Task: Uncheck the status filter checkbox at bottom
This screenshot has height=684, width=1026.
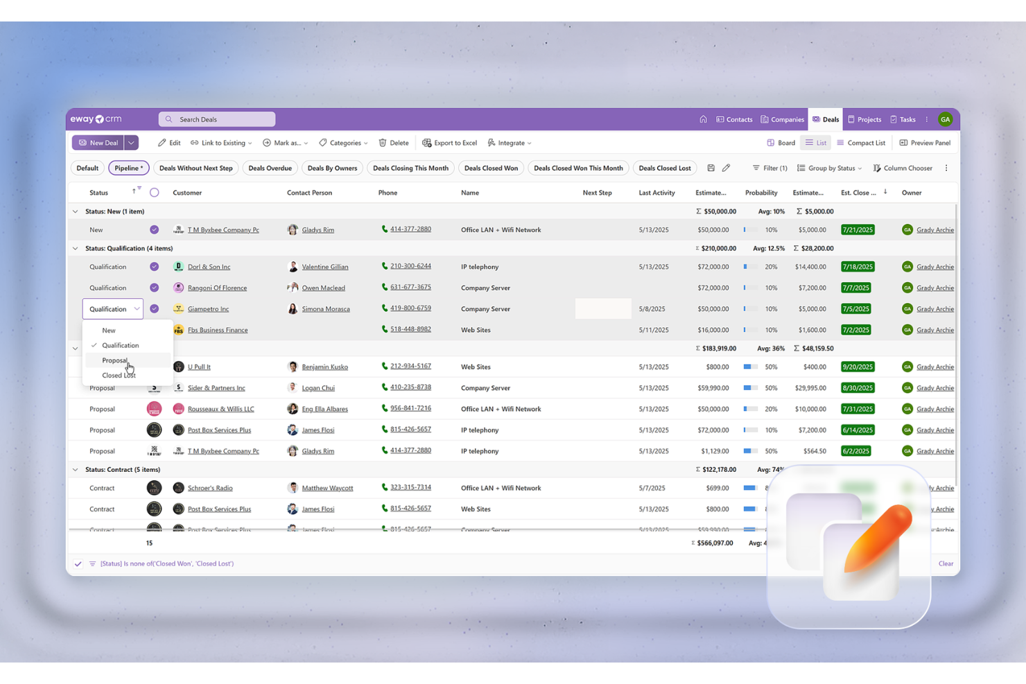Action: coord(78,563)
